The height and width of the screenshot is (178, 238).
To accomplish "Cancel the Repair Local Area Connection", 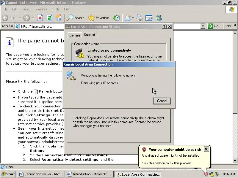I will pyautogui.click(x=162, y=101).
